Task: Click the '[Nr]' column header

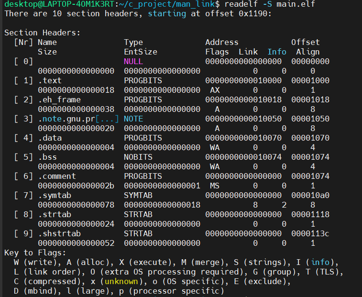Action: (23, 42)
